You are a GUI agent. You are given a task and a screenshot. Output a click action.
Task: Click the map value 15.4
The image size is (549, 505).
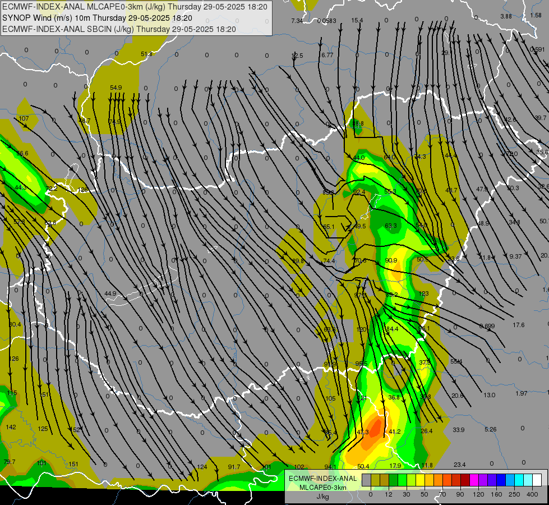pyautogui.click(x=357, y=21)
